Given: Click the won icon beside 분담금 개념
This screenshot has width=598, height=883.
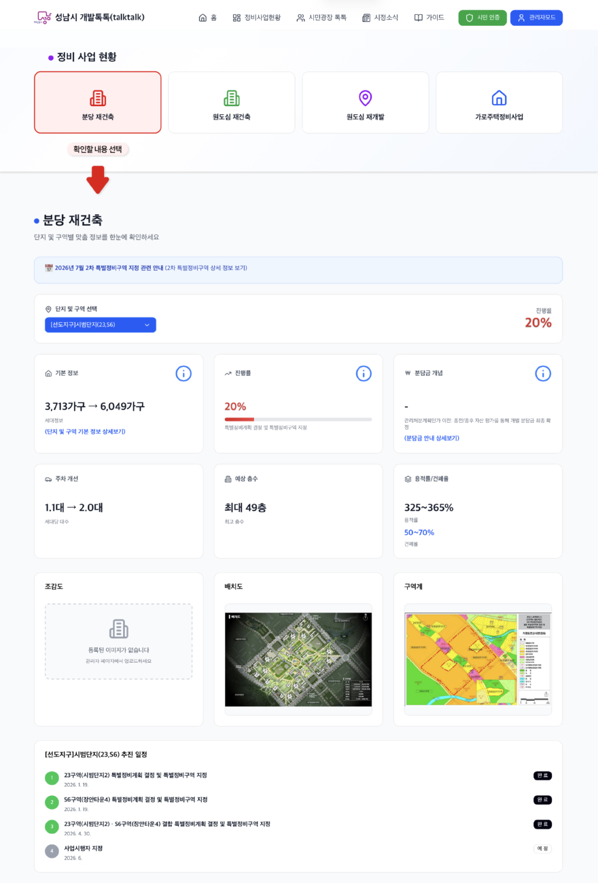Looking at the screenshot, I should [x=408, y=373].
